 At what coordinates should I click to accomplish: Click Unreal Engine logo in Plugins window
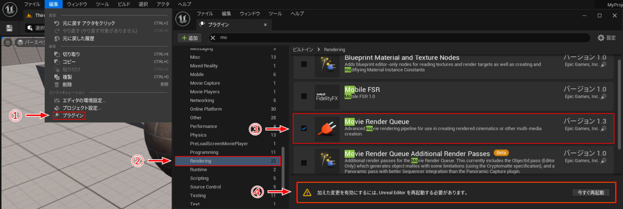(x=184, y=19)
